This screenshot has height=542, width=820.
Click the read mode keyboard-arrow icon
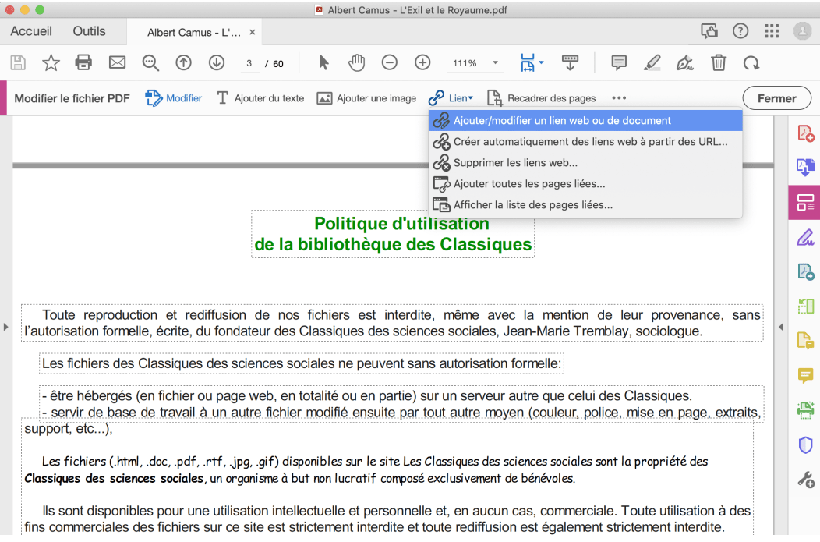click(570, 63)
